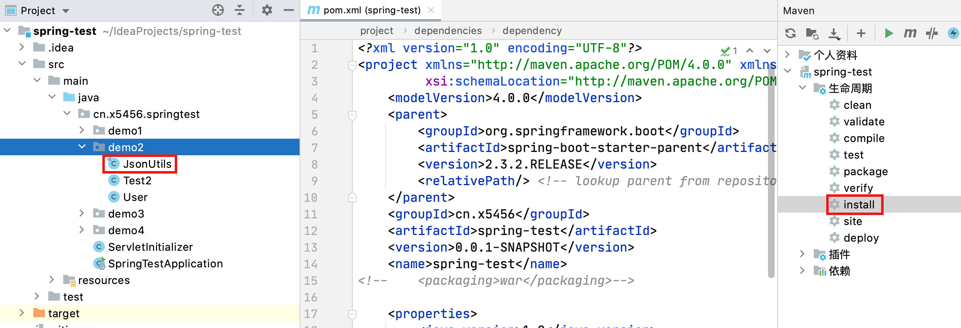Select the site lifecycle goal
Screen dimensions: 961x328
point(852,221)
